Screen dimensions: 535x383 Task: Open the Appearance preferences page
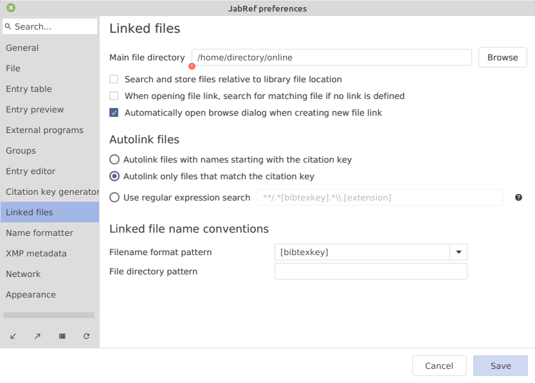30,294
